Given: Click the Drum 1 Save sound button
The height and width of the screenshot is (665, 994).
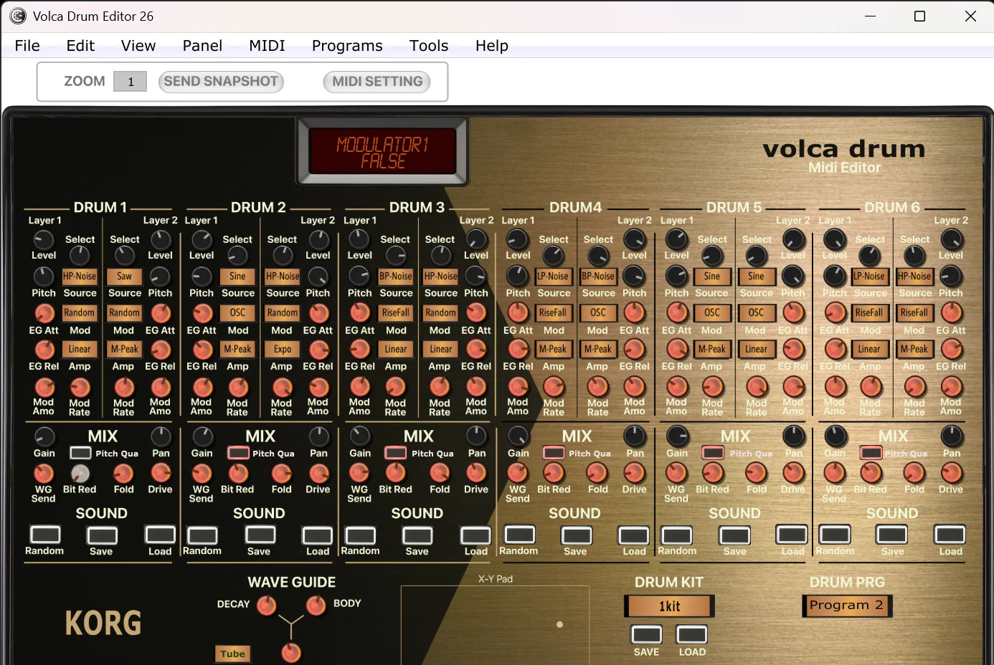Looking at the screenshot, I should 102,535.
